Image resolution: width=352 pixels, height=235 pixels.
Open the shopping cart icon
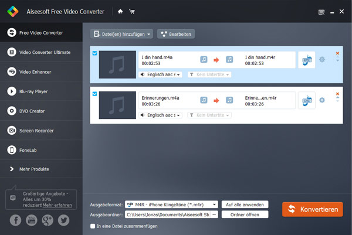pyautogui.click(x=131, y=11)
